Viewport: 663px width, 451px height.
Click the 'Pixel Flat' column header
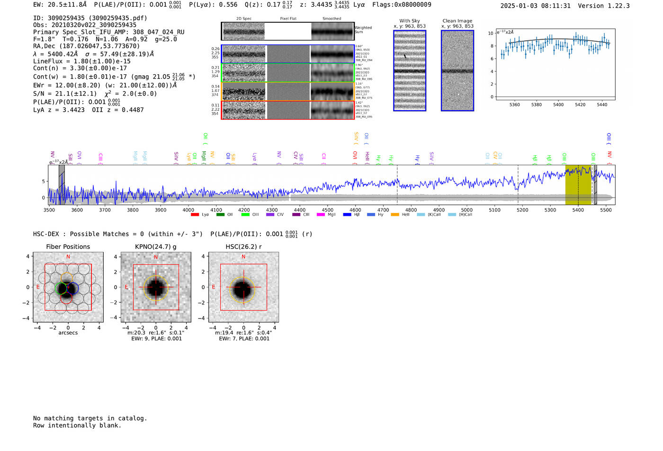pyautogui.click(x=288, y=19)
